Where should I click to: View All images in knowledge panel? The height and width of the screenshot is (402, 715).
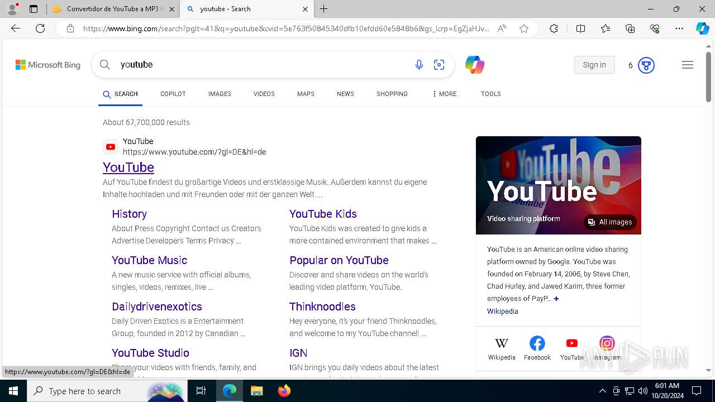[x=610, y=222]
